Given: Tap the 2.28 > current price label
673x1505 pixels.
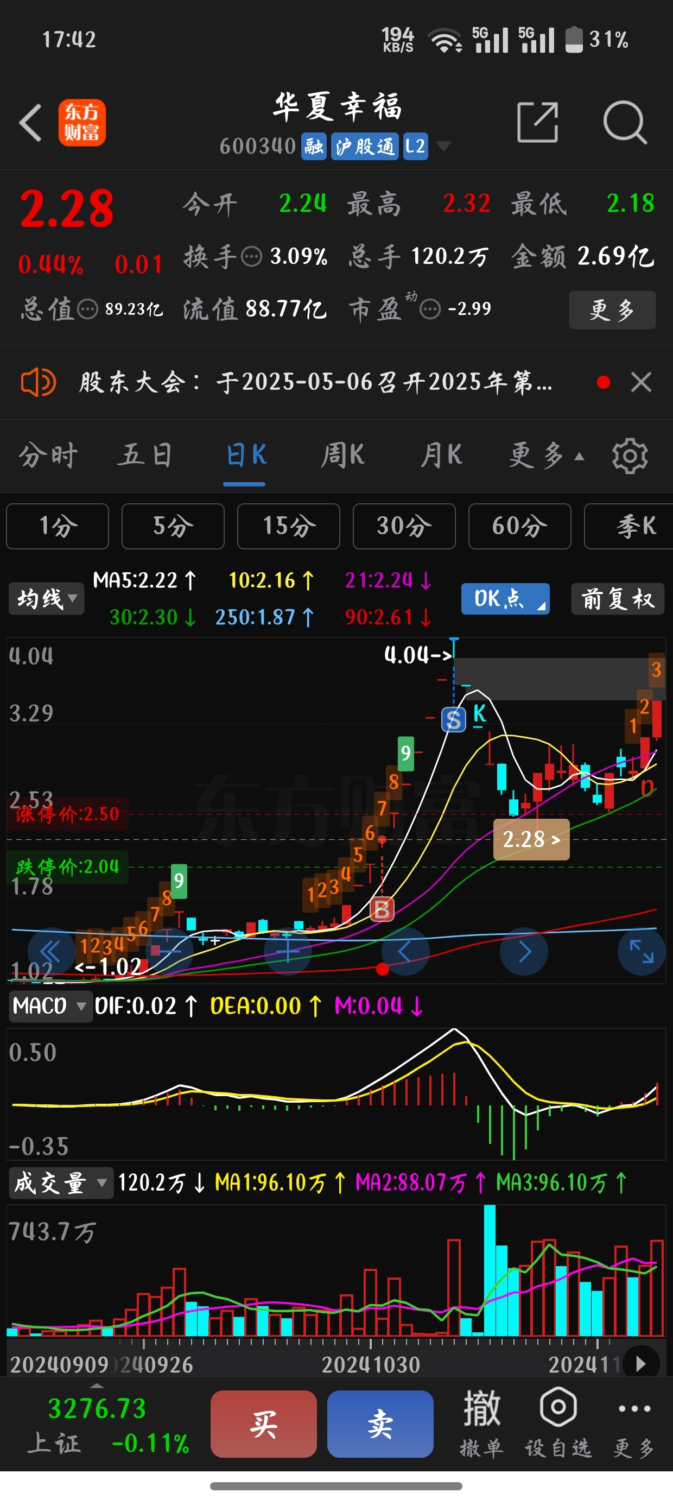Looking at the screenshot, I should [x=532, y=839].
